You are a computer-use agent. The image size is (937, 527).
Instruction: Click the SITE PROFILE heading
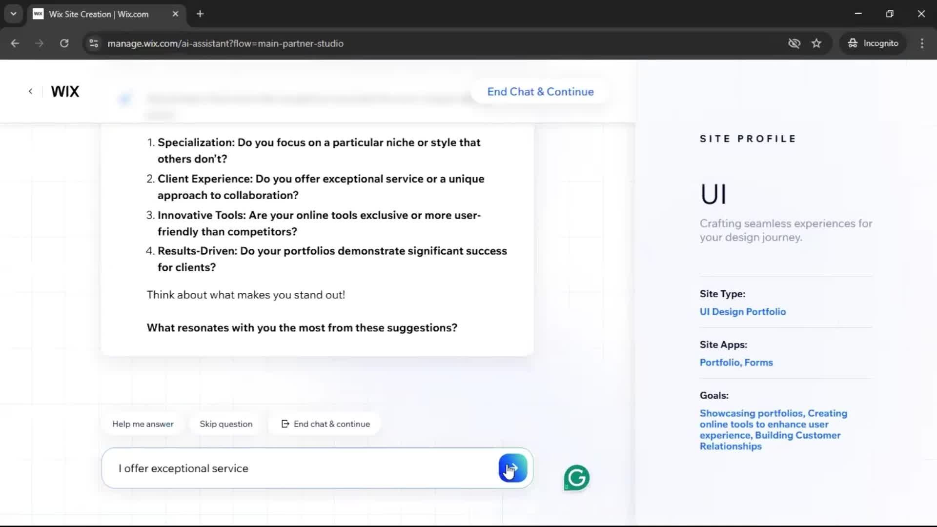tap(748, 139)
